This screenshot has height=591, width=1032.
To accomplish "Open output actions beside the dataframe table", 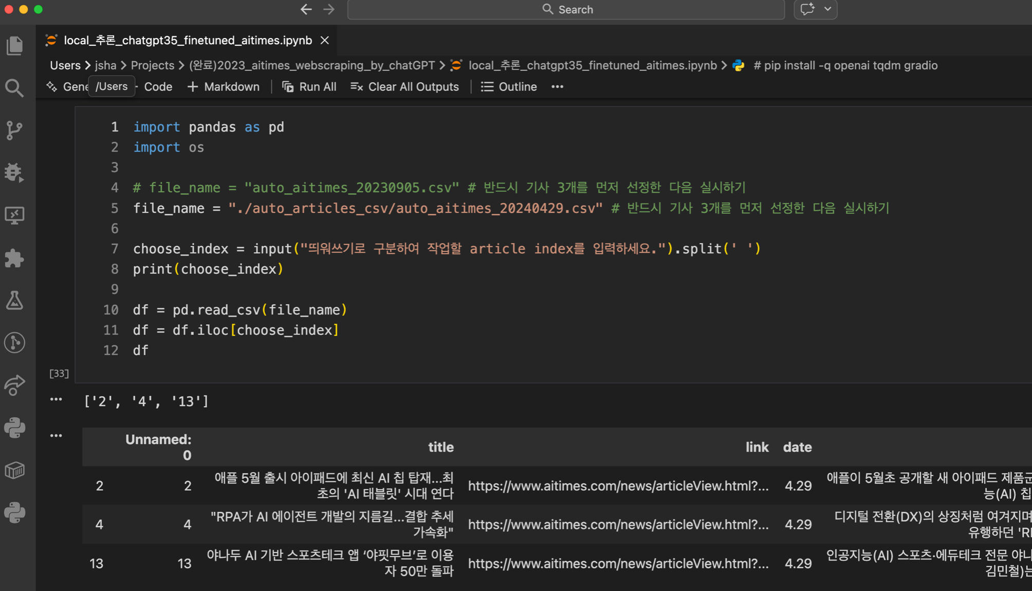I will 56,436.
